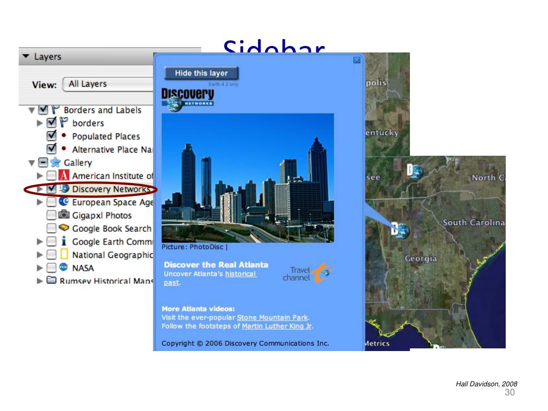Expand the Rumsey Historical Maps folder
Viewport: 548px width, 411px height.
pyautogui.click(x=40, y=280)
